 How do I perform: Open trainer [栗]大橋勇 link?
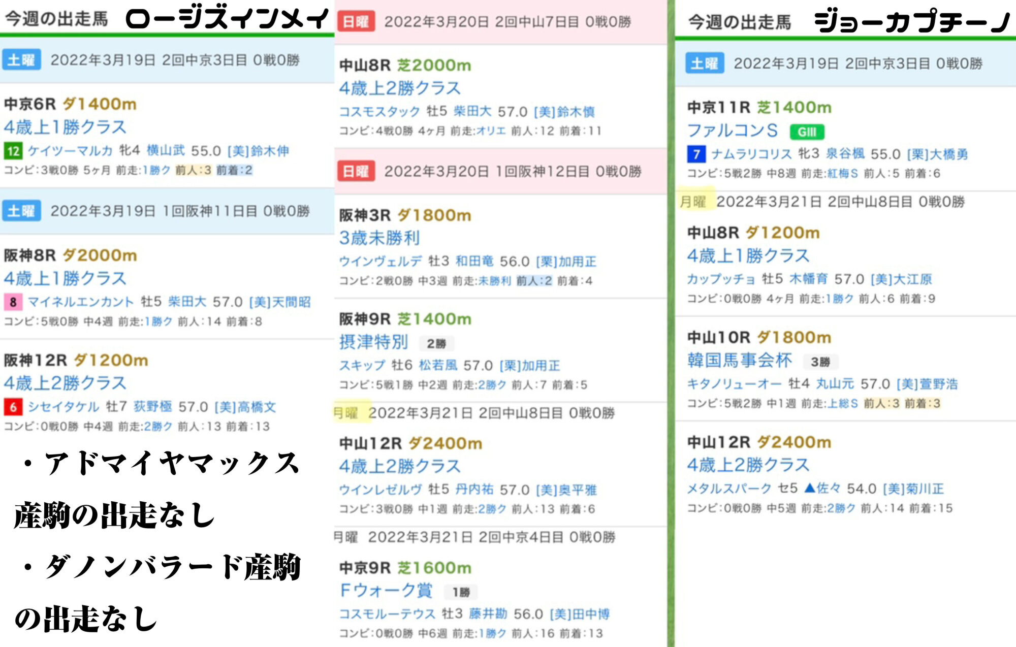[x=938, y=154]
